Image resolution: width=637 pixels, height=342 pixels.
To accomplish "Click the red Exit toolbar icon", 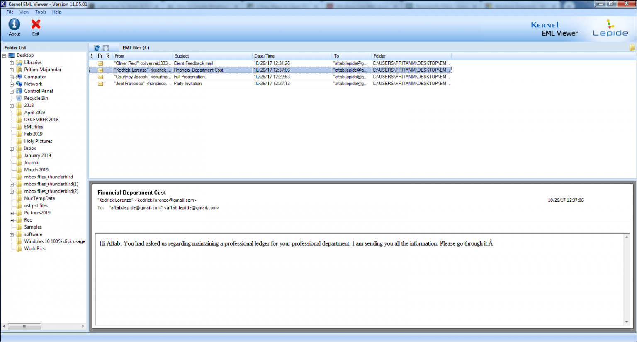I will pyautogui.click(x=36, y=26).
